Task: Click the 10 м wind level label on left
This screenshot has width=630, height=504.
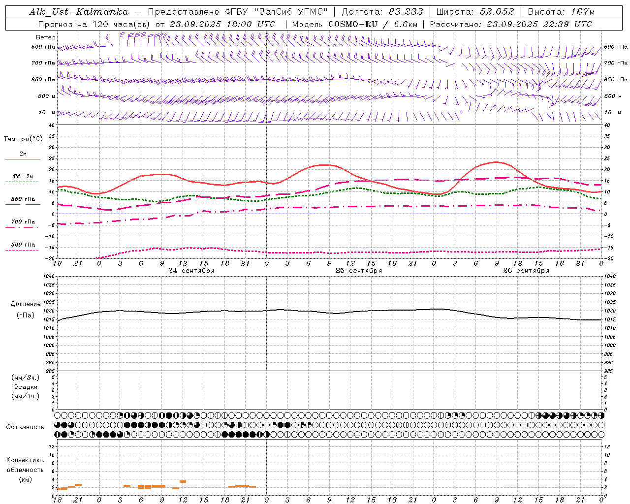Action: 47,112
